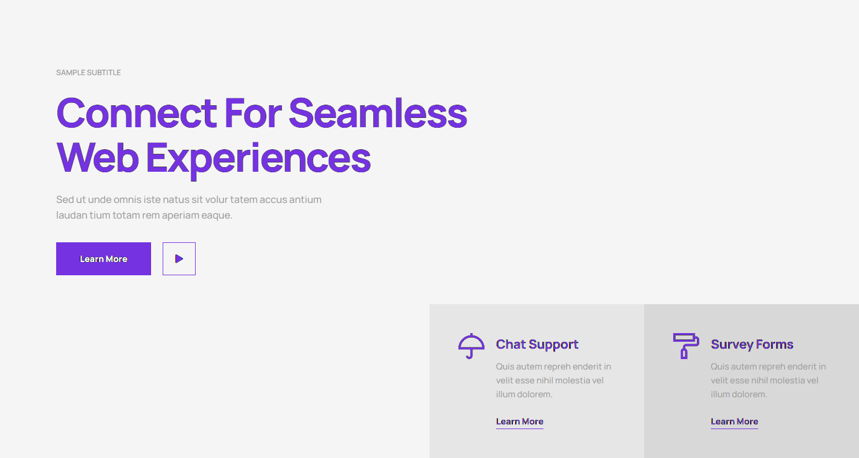This screenshot has height=458, width=859.
Task: Click the umbrella icon beside Chat Support
Action: [x=471, y=346]
